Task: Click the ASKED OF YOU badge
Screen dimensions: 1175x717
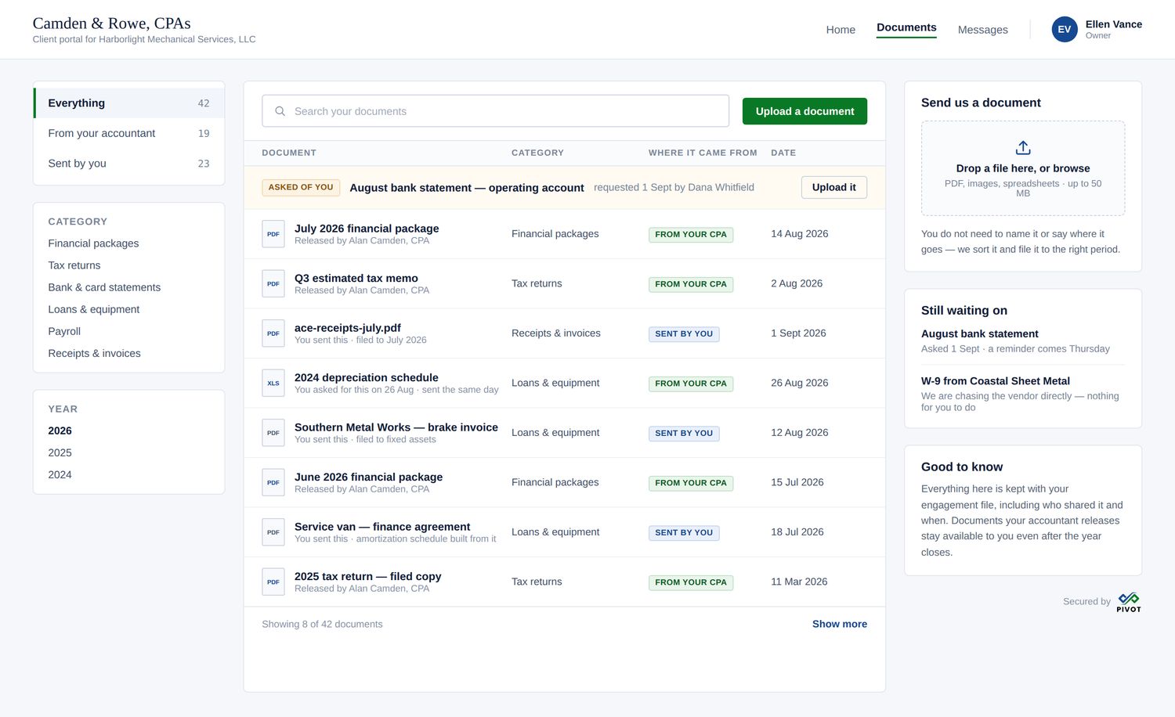Action: [301, 187]
